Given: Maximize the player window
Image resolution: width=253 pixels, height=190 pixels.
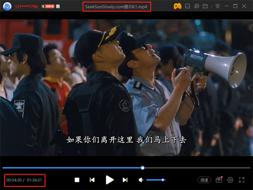Looking at the screenshot, I should tap(235, 6).
